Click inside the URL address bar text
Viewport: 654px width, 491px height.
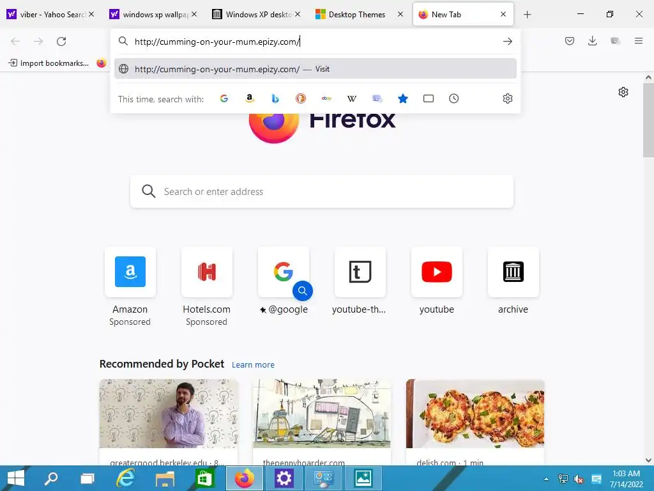217,42
